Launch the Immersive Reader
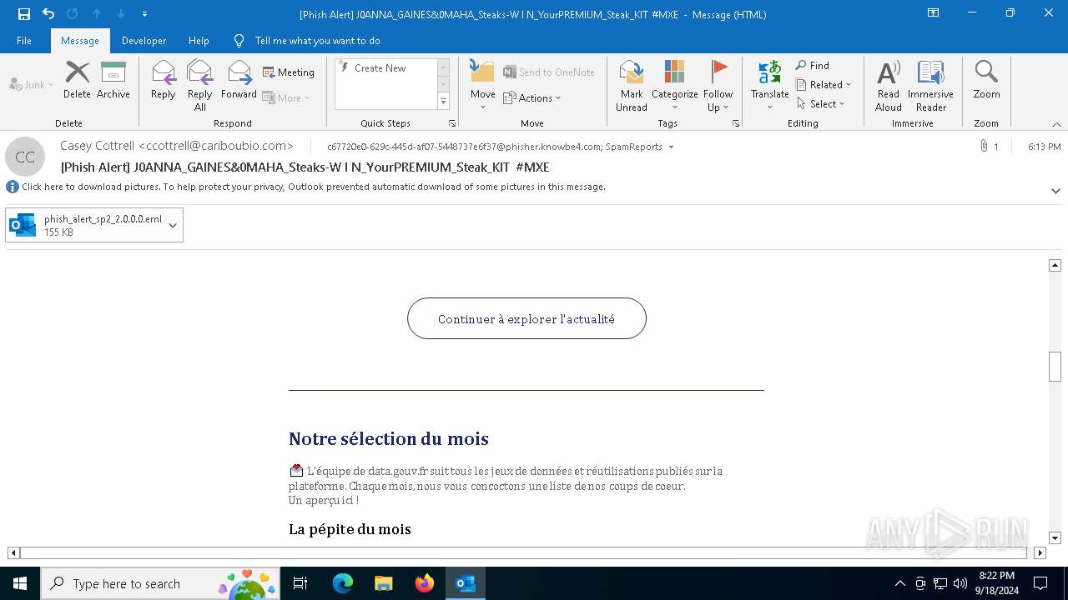 (x=930, y=86)
